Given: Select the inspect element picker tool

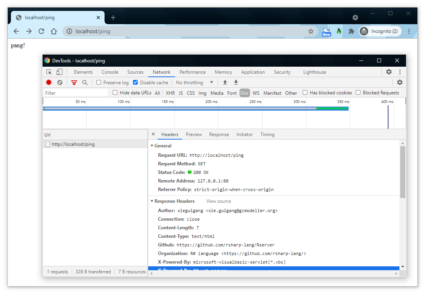Looking at the screenshot, I should (x=49, y=72).
